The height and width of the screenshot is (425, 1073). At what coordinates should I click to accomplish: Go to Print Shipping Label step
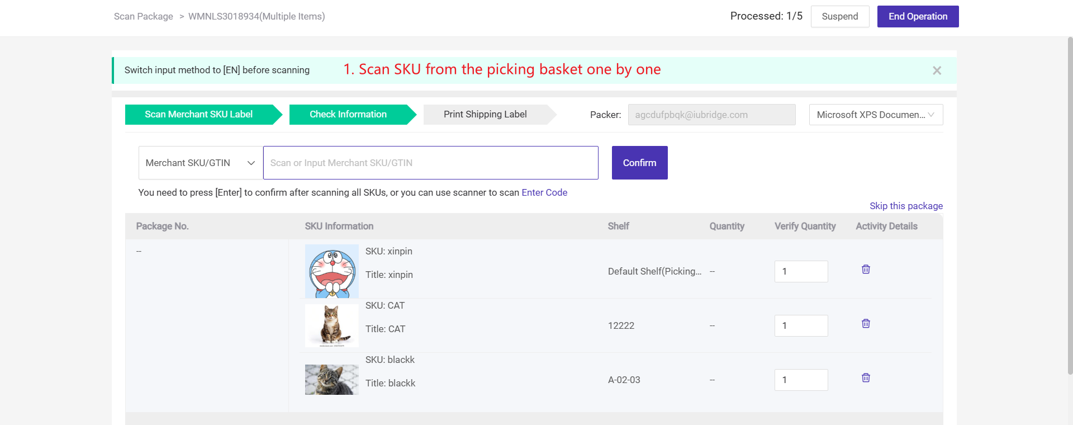pos(485,115)
